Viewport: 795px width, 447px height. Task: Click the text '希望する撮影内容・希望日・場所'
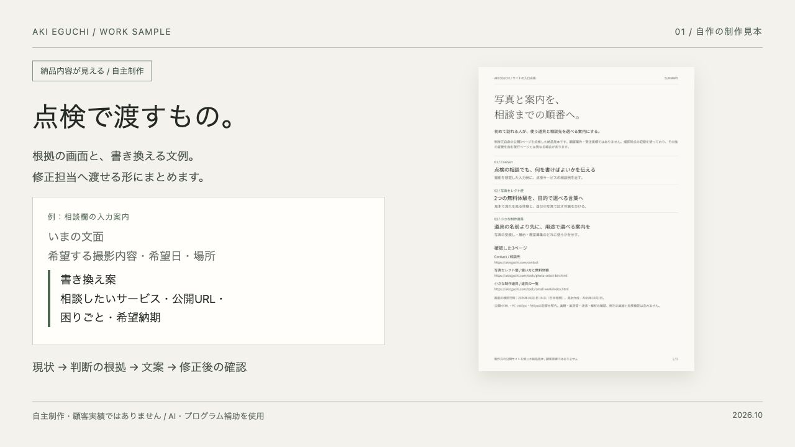(x=132, y=256)
